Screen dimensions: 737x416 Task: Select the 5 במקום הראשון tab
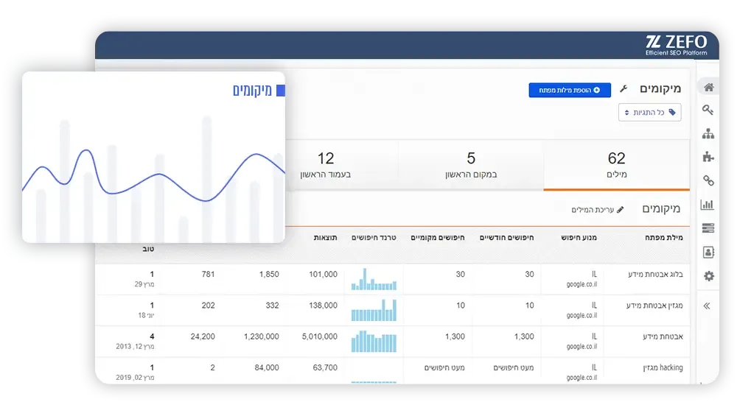[x=471, y=165]
